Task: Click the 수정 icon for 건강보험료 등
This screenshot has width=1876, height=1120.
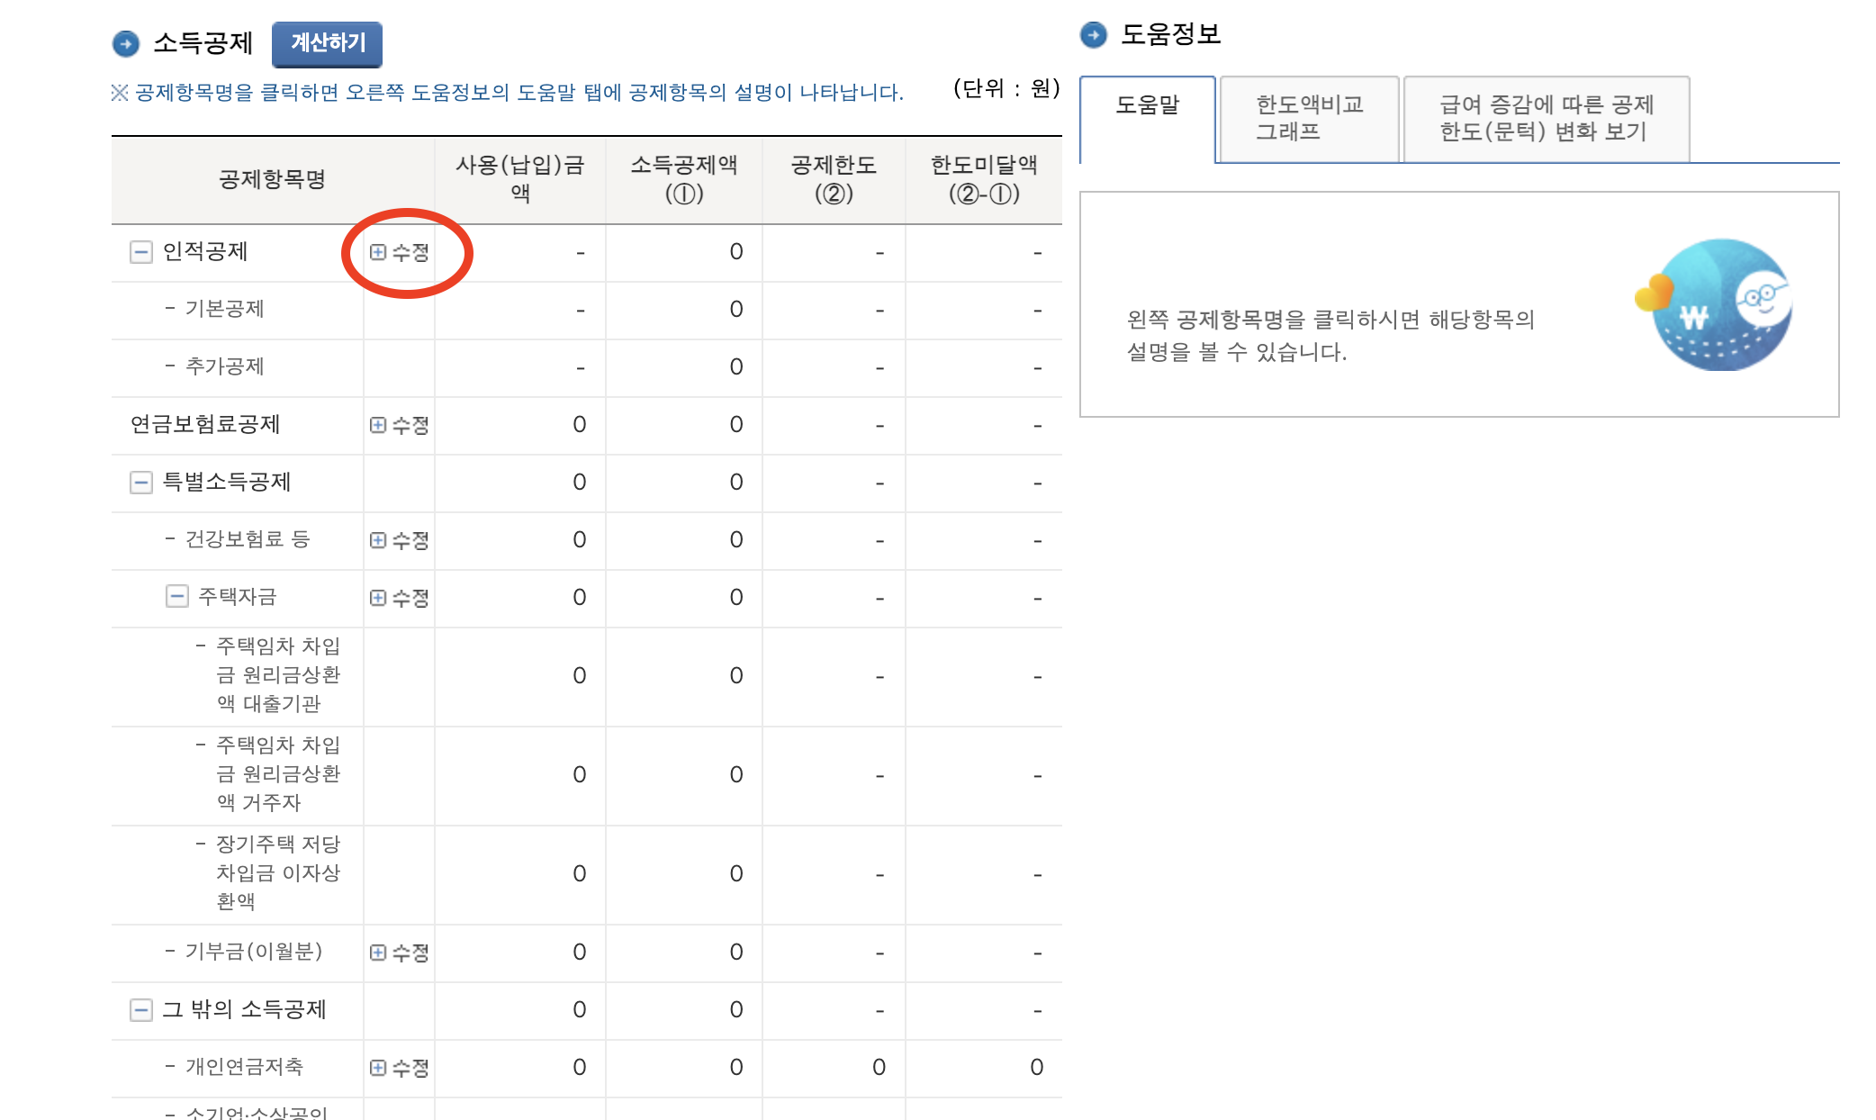Action: click(399, 540)
